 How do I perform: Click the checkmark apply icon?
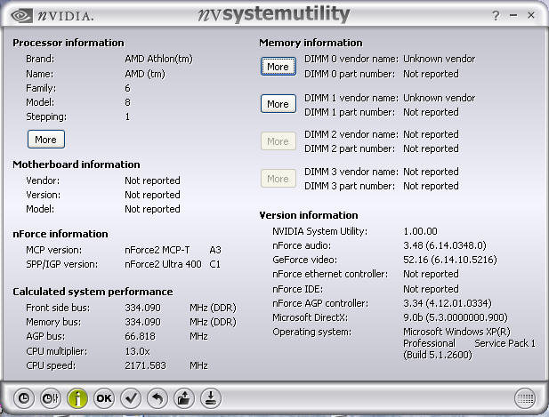[131, 398]
